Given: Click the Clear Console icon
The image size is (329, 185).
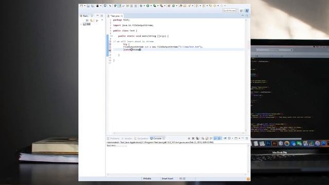Looking at the screenshot, I should 203,138.
